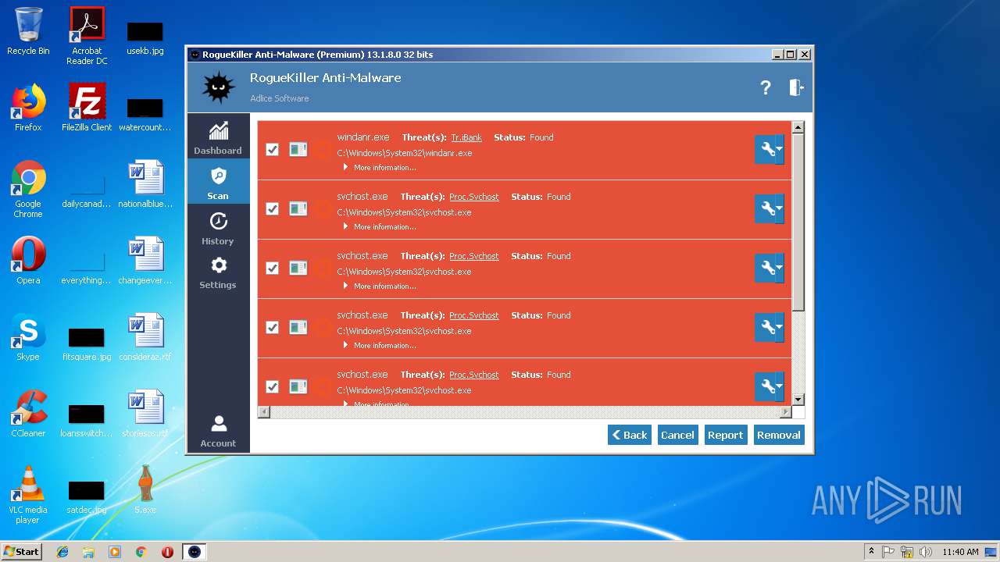Image resolution: width=1000 pixels, height=562 pixels.
Task: Open the network tray icon
Action: click(x=907, y=552)
